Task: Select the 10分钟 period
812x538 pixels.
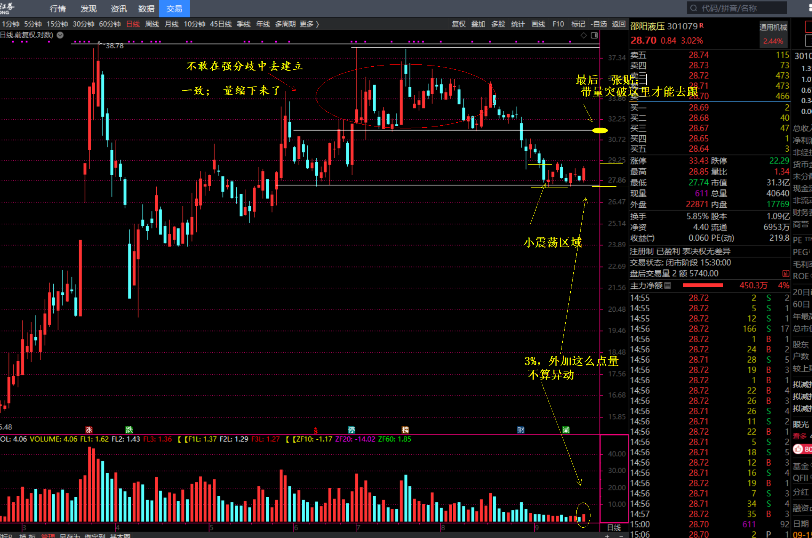Action: [194, 24]
